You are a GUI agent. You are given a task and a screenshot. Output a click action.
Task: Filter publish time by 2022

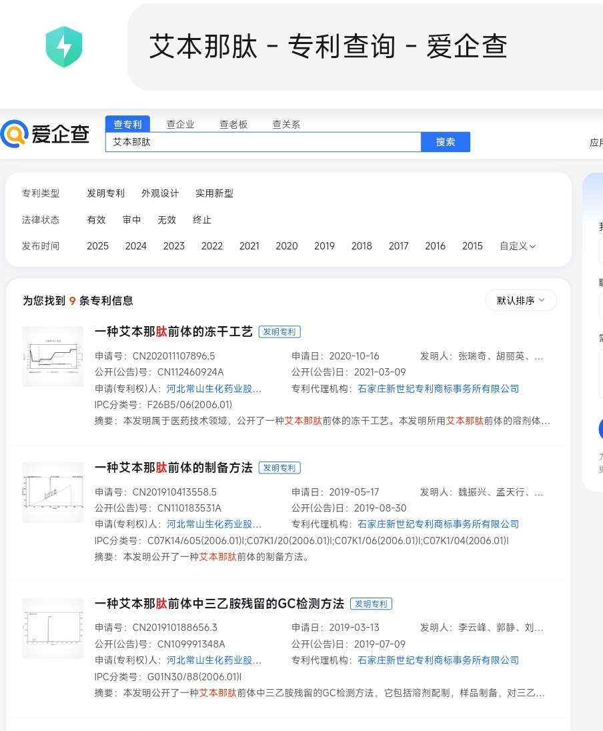(212, 245)
